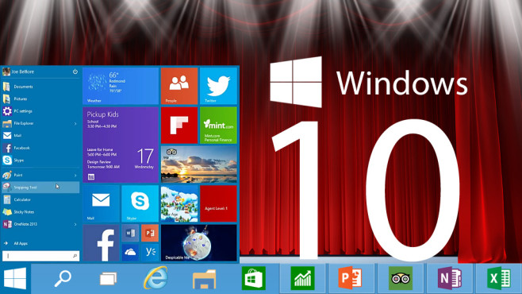The image size is (522, 294).
Task: Launch Excel from the taskbar
Action: [x=498, y=278]
